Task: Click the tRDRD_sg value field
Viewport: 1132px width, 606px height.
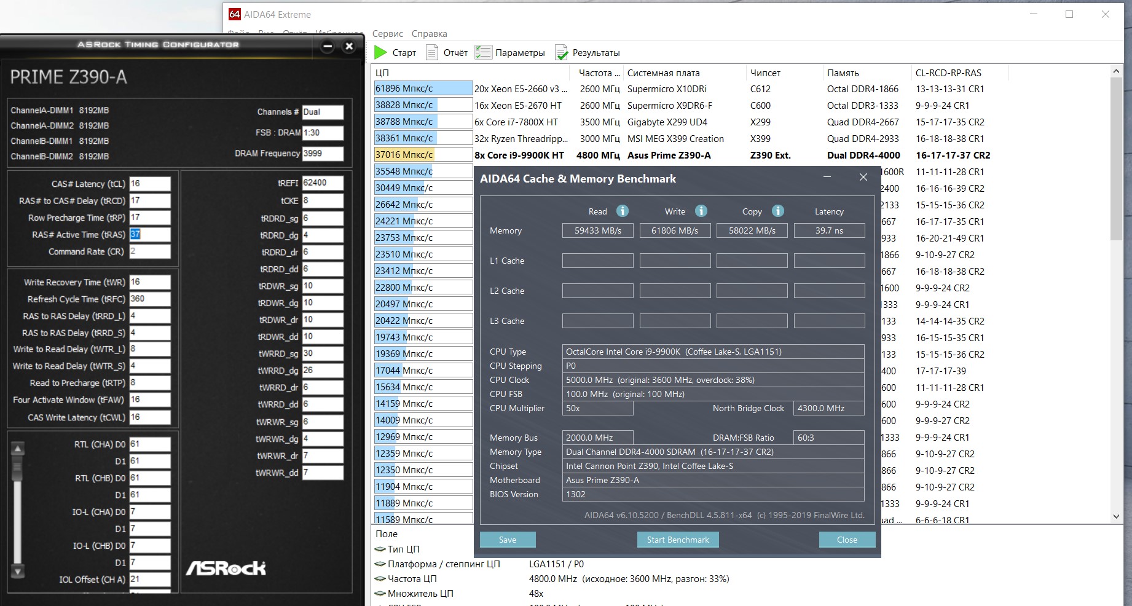Action: (x=323, y=218)
